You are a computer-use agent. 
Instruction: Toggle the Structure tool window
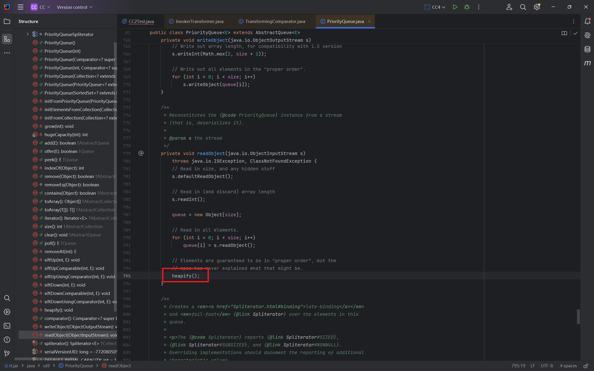pyautogui.click(x=7, y=39)
